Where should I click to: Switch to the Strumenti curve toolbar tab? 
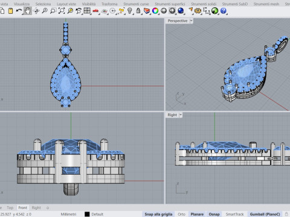(136, 4)
